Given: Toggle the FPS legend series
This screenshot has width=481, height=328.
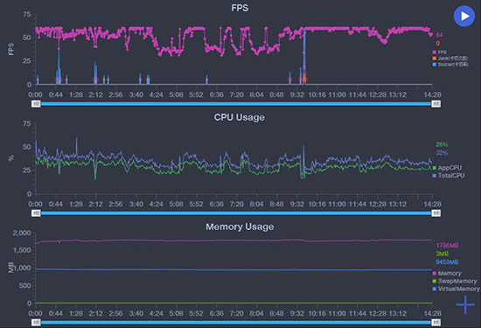Looking at the screenshot, I should (440, 52).
